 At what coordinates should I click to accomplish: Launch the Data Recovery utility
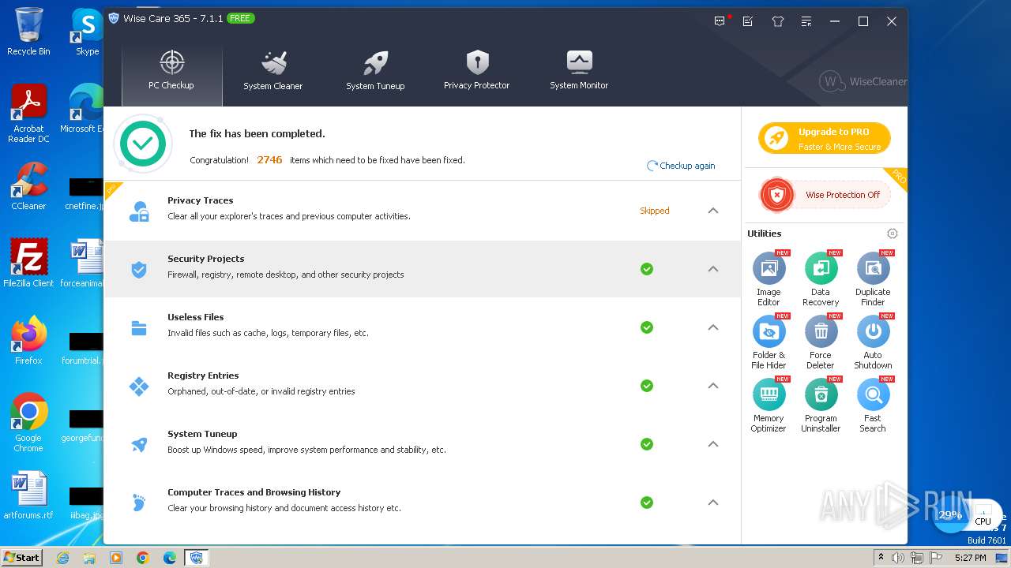coord(821,279)
